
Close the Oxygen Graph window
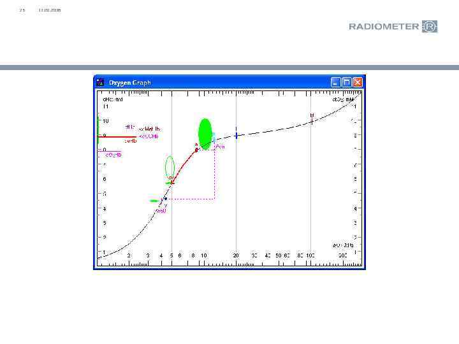(x=358, y=82)
